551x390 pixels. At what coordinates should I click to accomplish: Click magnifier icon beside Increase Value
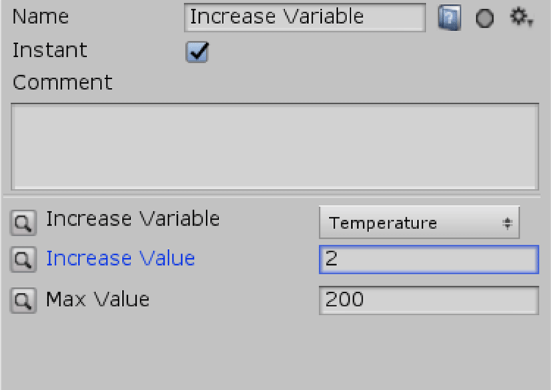[23, 260]
